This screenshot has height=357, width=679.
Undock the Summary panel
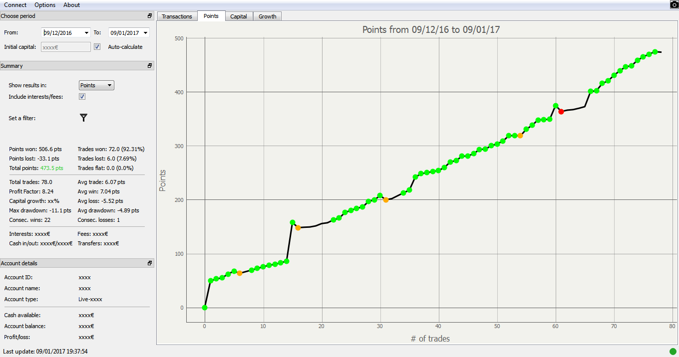coord(150,66)
